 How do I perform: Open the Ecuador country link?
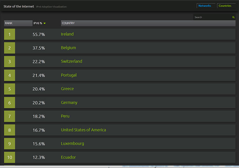[x=68, y=157]
